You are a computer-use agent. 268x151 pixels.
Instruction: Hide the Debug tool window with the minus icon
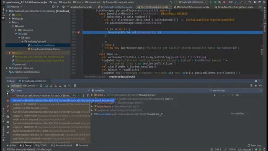[x=260, y=81]
